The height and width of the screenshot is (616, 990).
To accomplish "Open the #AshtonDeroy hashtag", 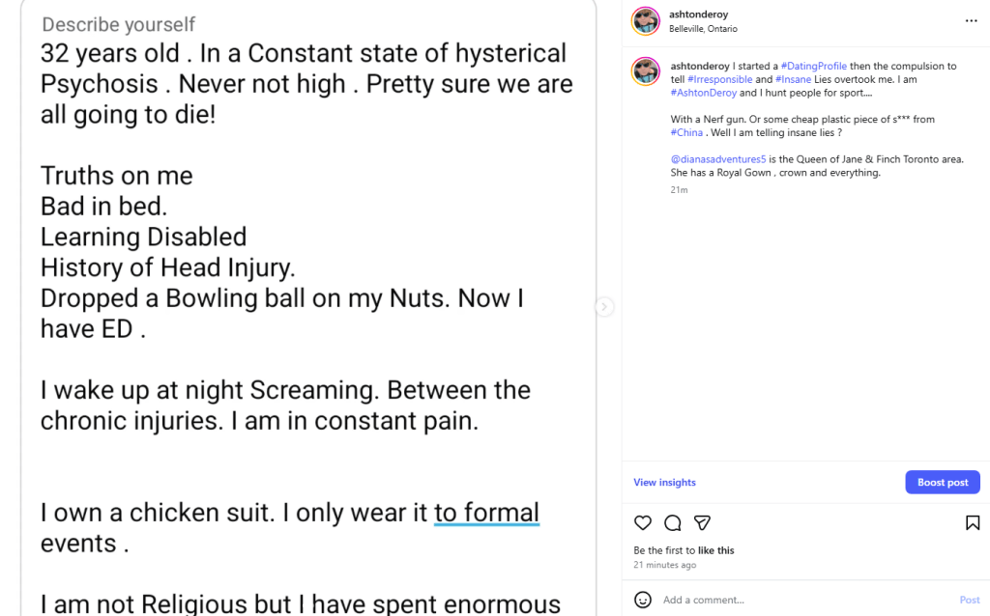I will coord(704,93).
